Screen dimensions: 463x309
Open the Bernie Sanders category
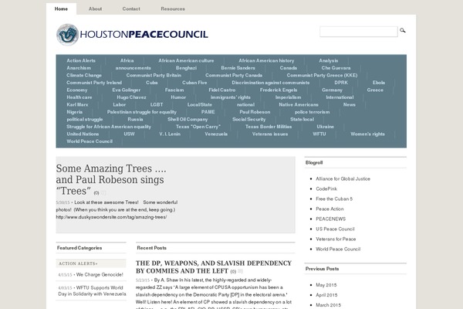coord(238,68)
